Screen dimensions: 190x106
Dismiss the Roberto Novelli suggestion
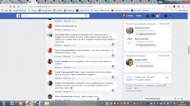(x=168, y=28)
